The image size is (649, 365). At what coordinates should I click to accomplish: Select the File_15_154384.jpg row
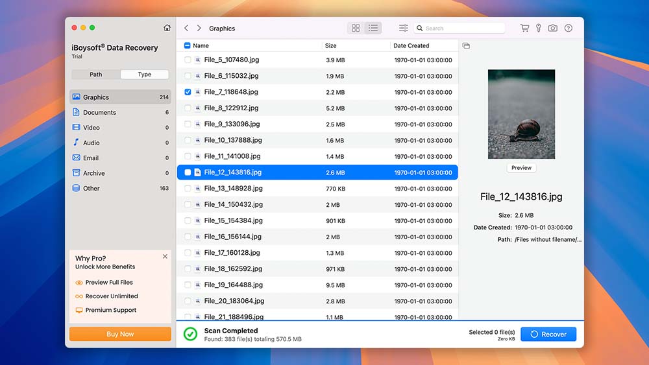click(x=317, y=220)
